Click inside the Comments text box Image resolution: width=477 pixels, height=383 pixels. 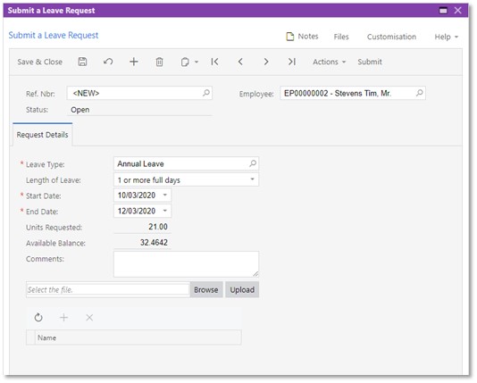186,264
